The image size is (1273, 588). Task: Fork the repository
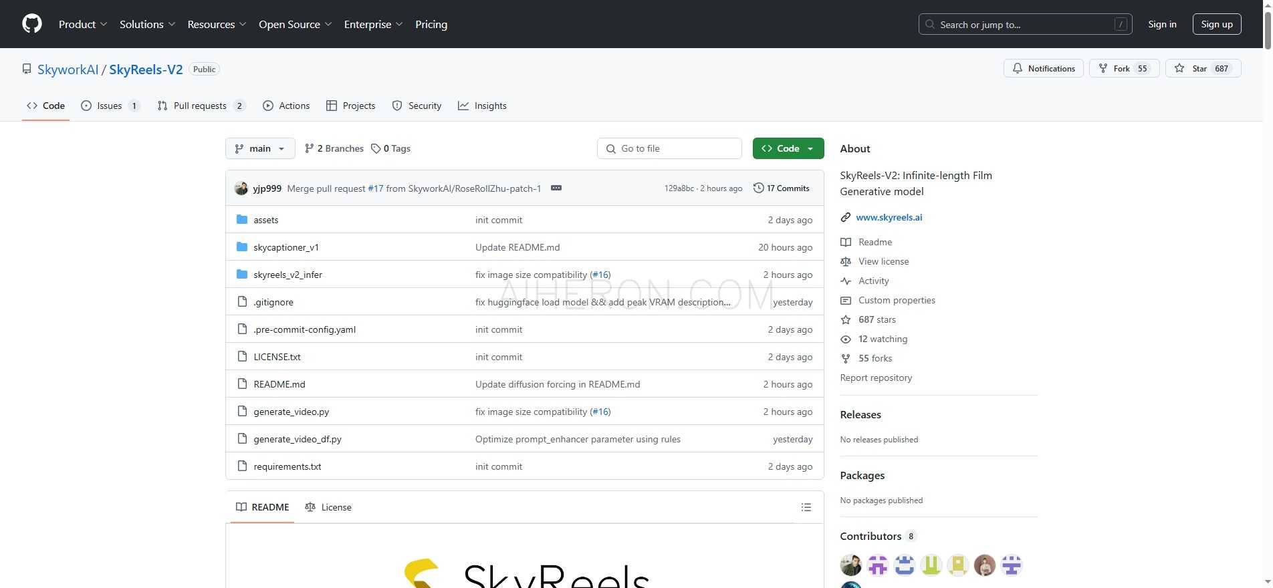click(x=1125, y=68)
